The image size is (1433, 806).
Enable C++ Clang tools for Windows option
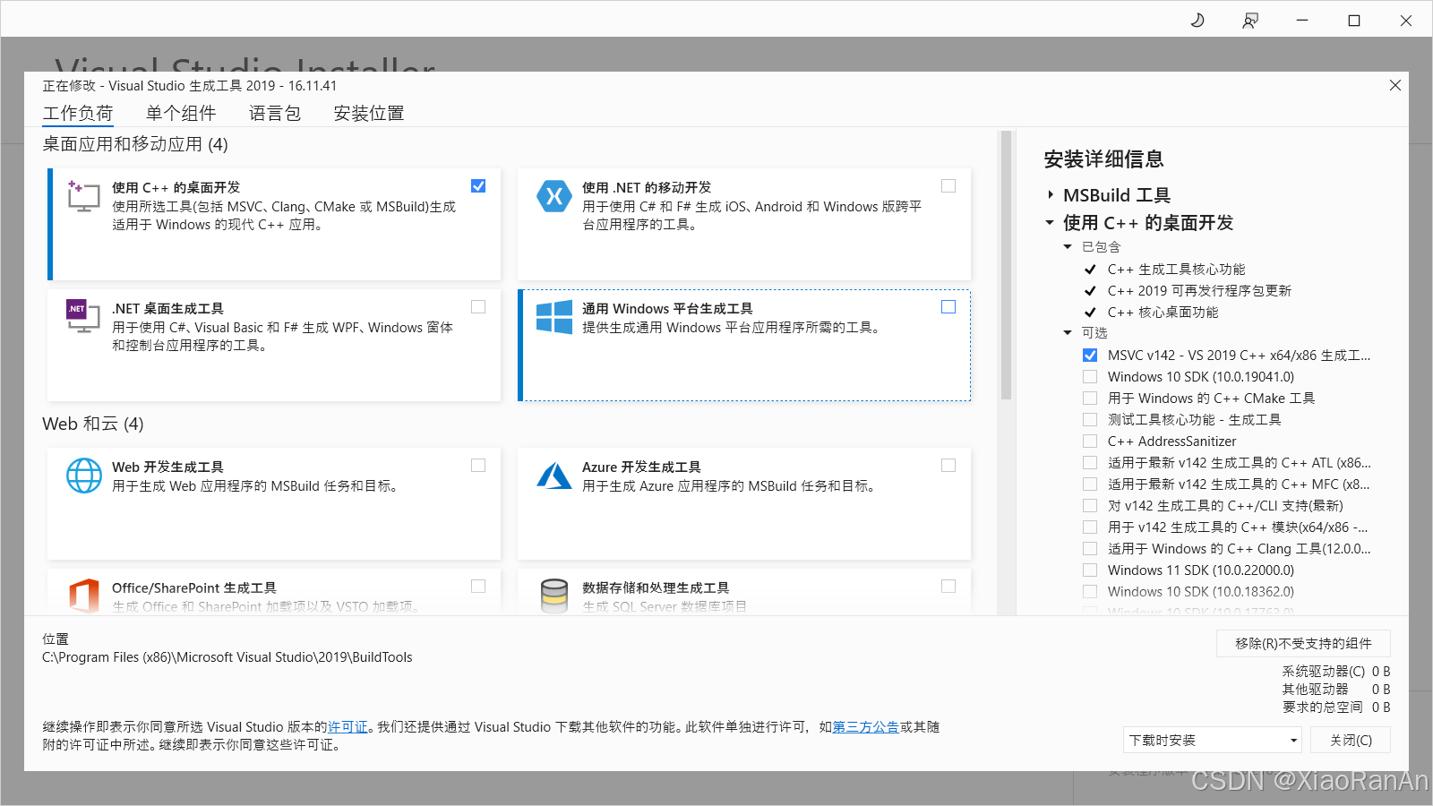click(1090, 549)
